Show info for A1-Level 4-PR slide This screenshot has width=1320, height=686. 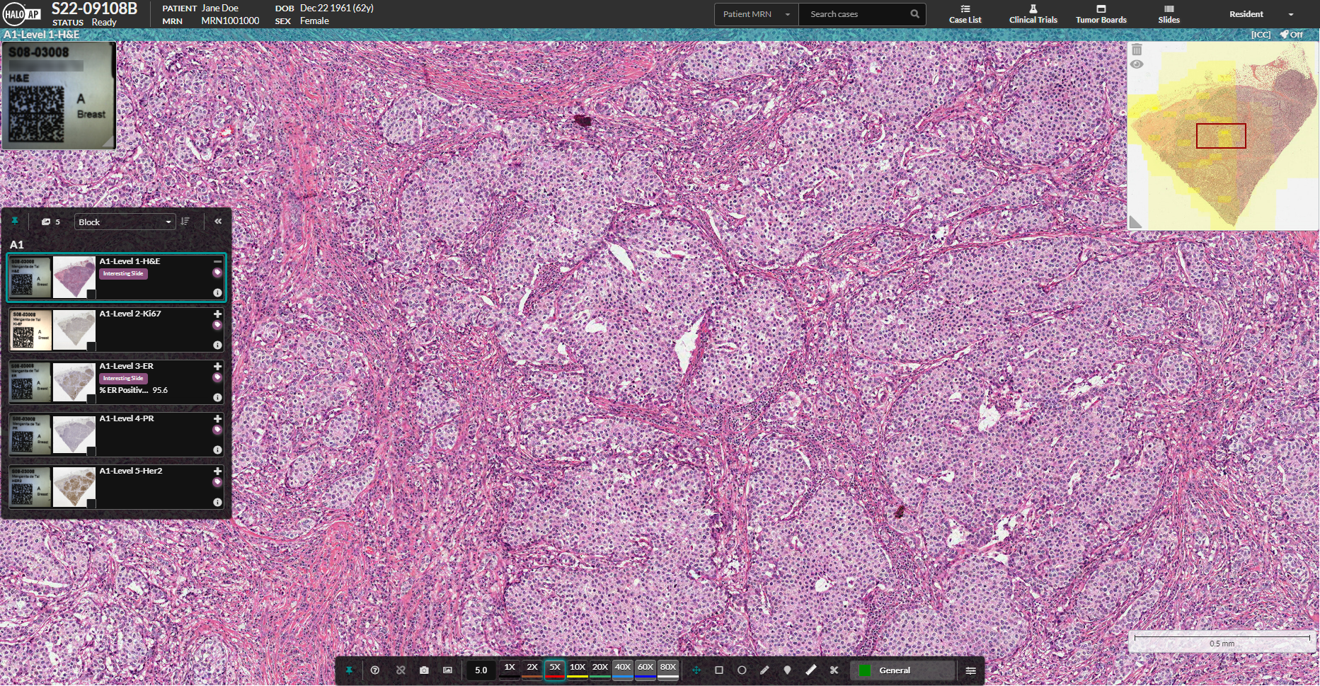click(217, 450)
